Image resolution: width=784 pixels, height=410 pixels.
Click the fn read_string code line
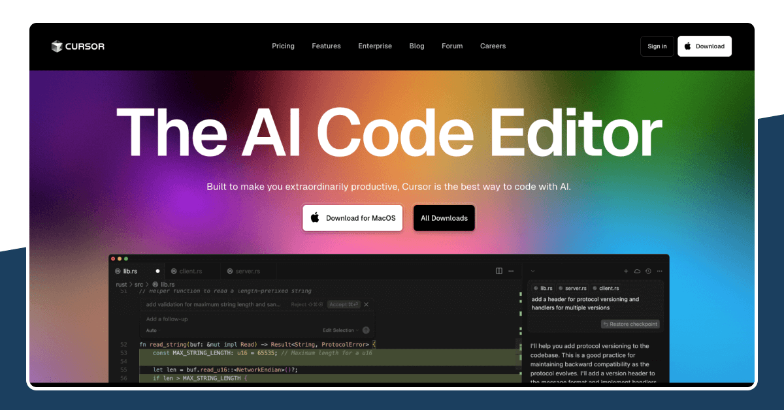click(x=258, y=344)
